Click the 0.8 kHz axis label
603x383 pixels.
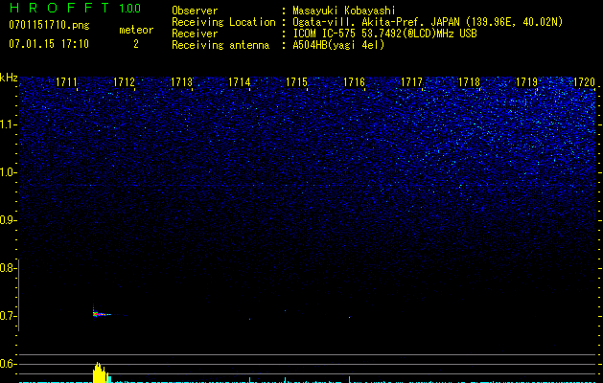[9, 268]
